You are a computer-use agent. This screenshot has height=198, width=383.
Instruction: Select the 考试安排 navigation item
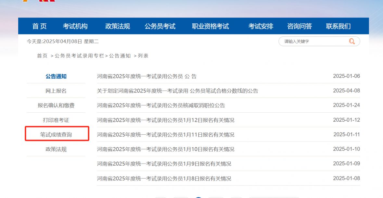[x=261, y=26]
